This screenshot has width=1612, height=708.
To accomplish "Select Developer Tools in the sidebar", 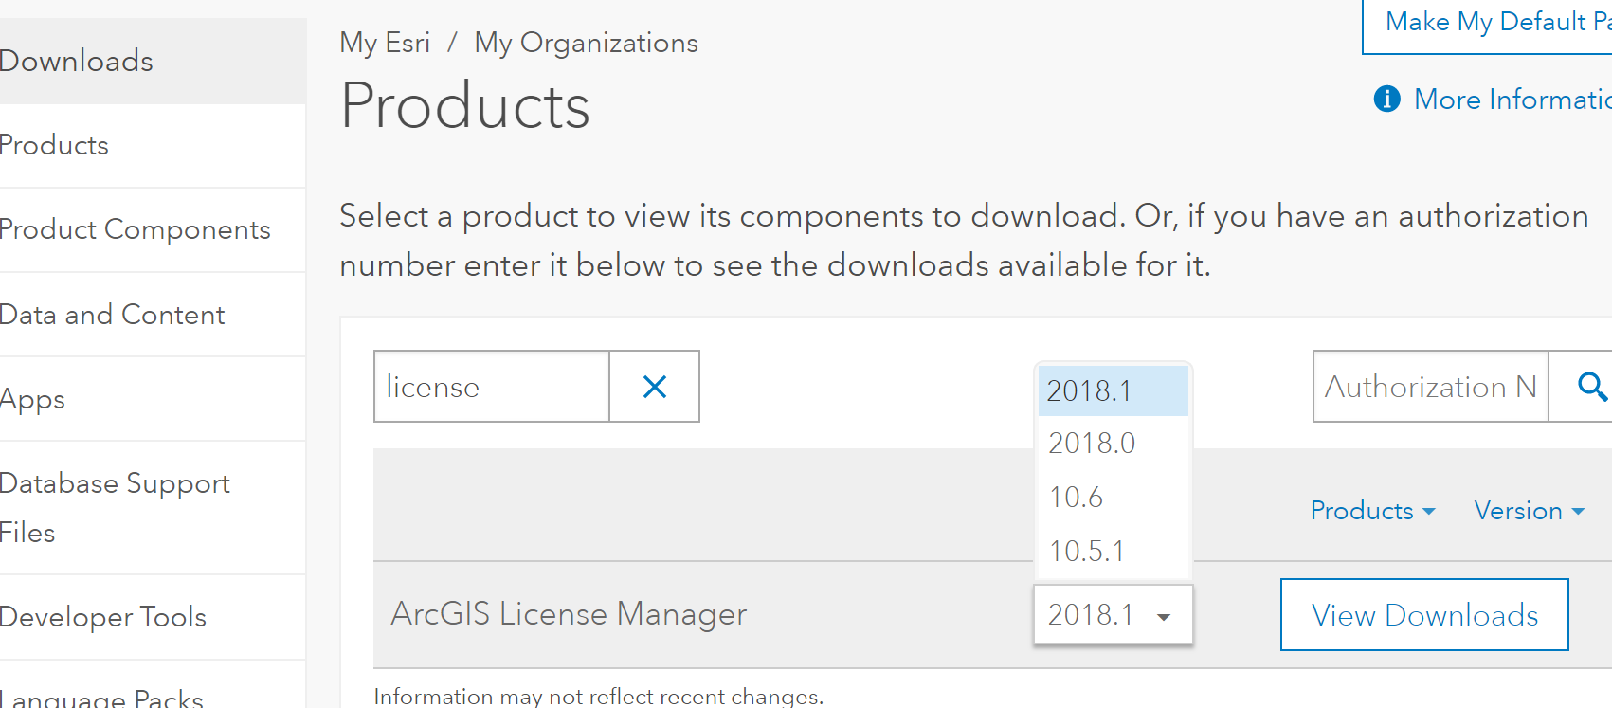I will click(103, 617).
